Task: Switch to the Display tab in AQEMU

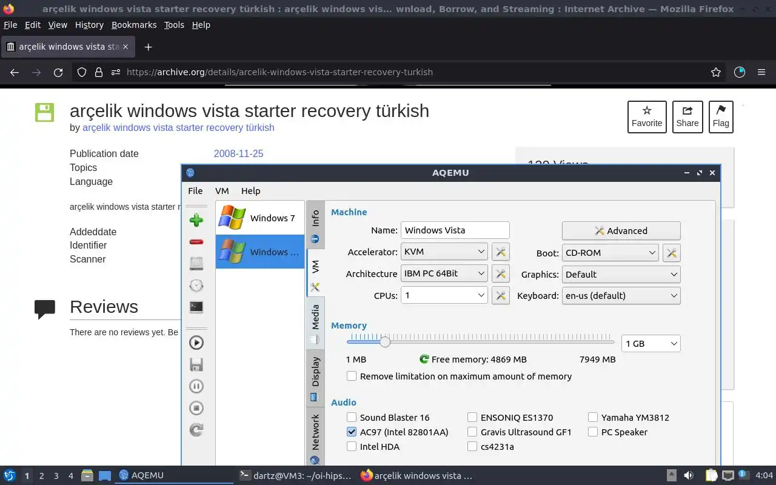Action: coord(315,377)
